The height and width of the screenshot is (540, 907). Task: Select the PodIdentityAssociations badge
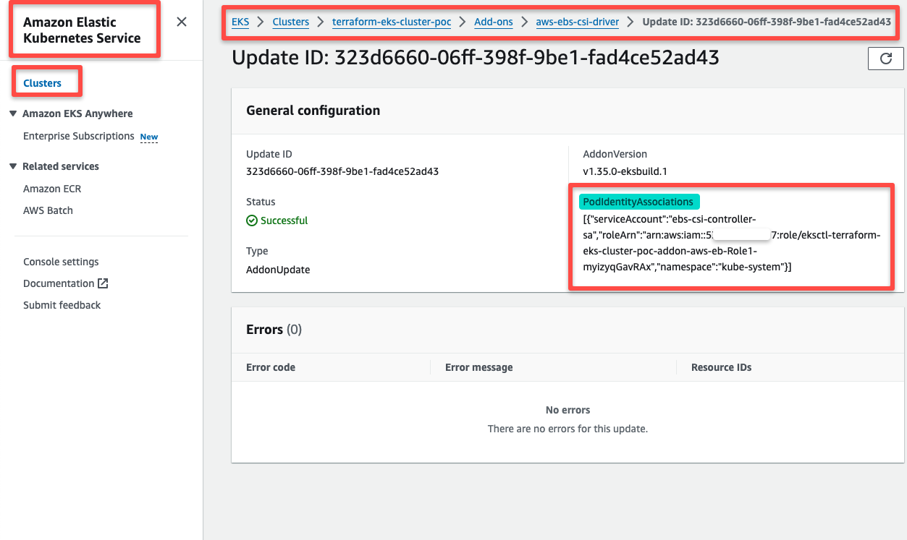coord(639,201)
